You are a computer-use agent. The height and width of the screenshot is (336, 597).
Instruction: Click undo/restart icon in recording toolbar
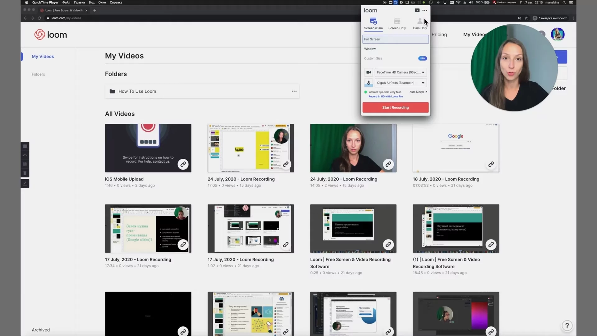(x=25, y=155)
